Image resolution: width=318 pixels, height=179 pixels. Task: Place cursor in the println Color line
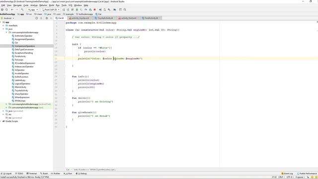pyautogui.click(x=110, y=59)
